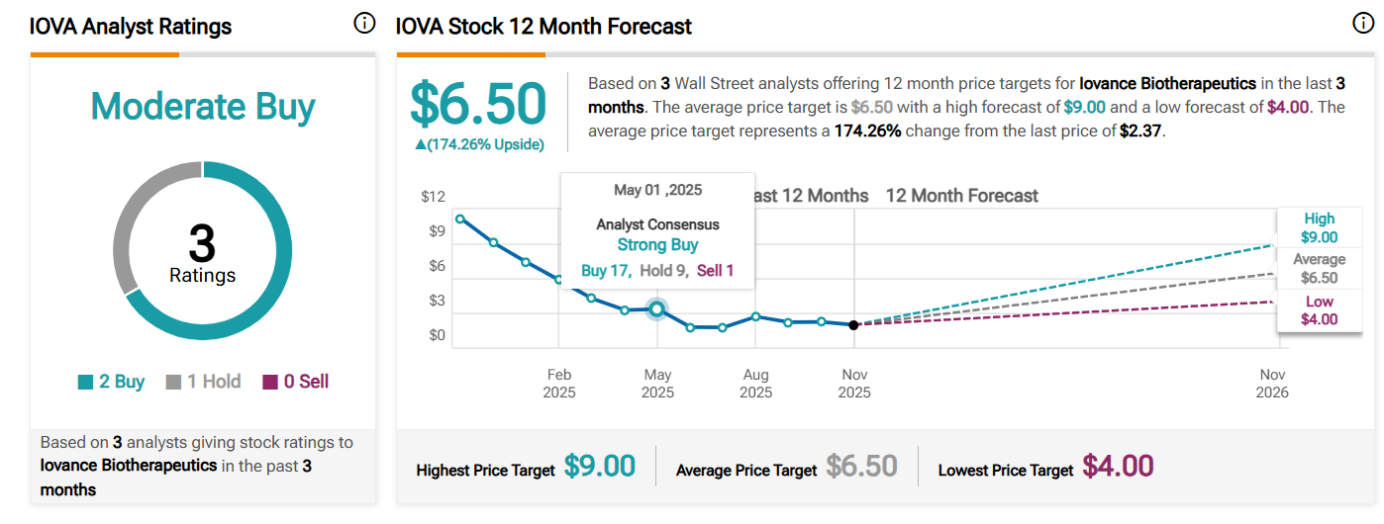Click the donut chart's 3 Ratings center
Viewport: 1384px width, 524px height.
coord(202,252)
